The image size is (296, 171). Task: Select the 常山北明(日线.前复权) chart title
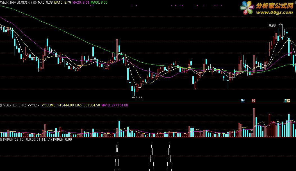(x=16, y=3)
